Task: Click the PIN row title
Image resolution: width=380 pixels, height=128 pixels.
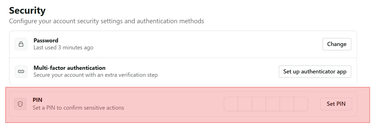Action: (38, 100)
